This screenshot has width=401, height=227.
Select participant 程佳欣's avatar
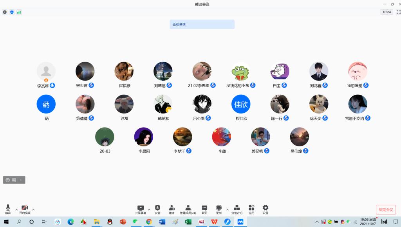[241, 104]
